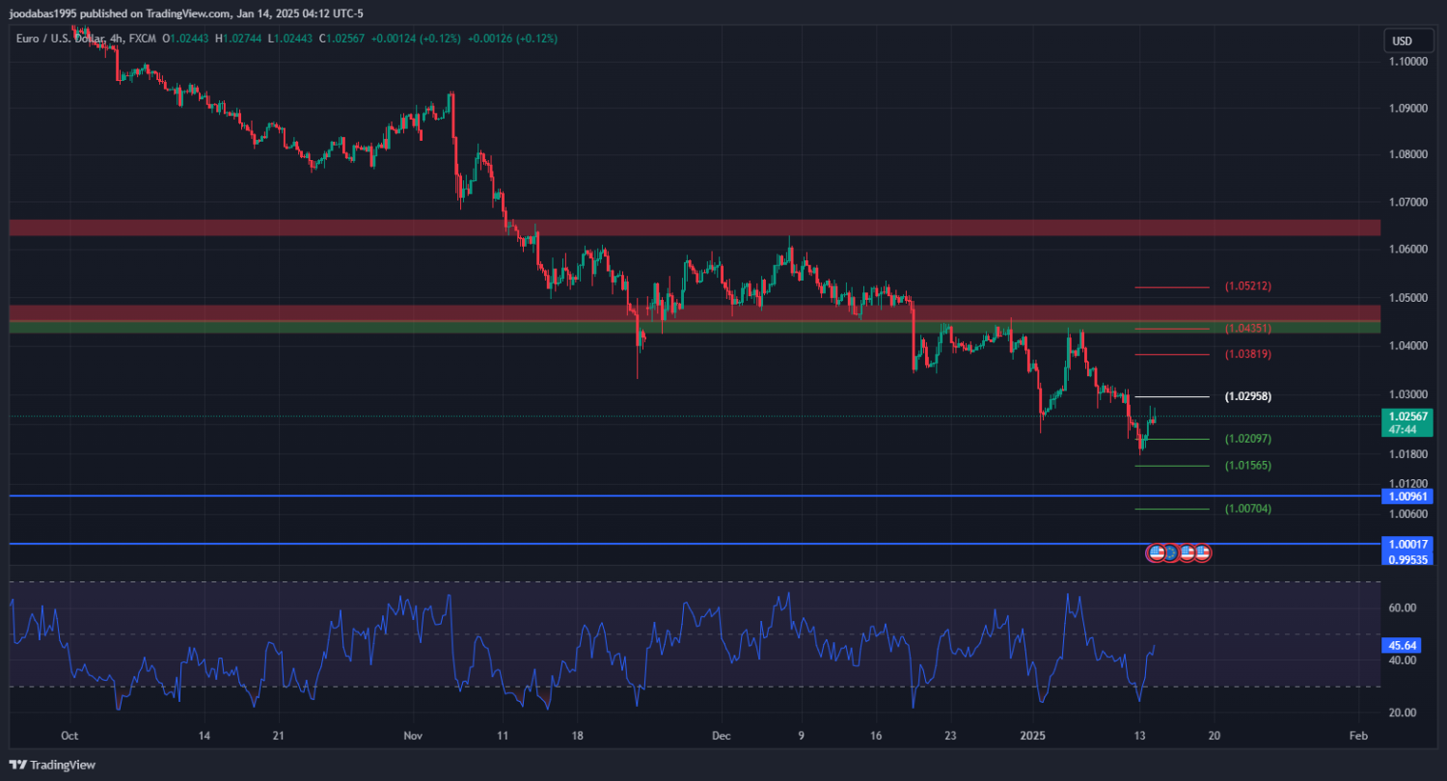Open the rightmost US flag economic event

(1202, 553)
